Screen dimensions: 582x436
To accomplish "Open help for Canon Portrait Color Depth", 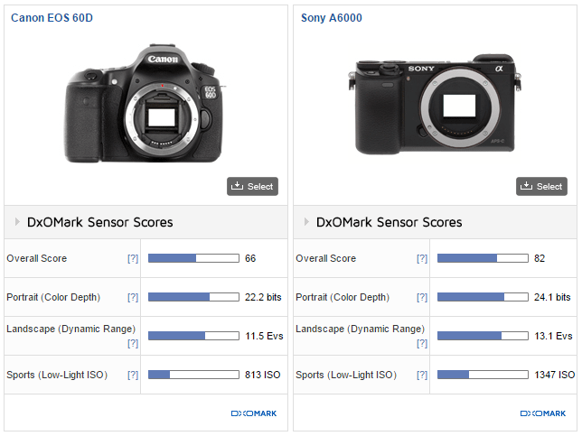I will [133, 297].
